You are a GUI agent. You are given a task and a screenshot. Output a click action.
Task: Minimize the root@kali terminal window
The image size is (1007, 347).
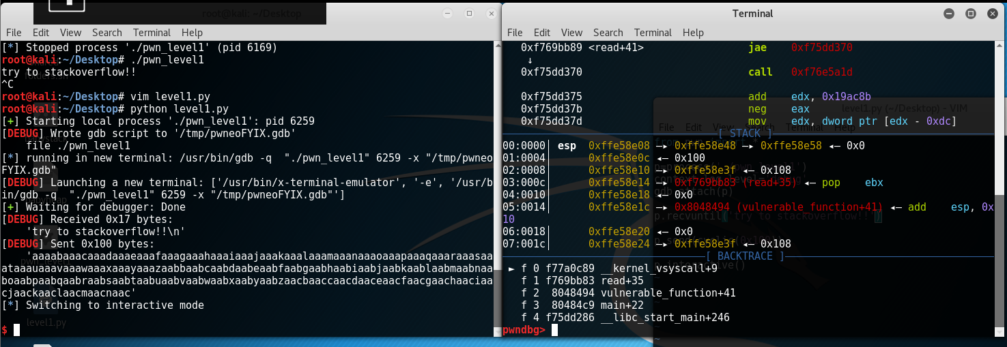[x=446, y=14]
